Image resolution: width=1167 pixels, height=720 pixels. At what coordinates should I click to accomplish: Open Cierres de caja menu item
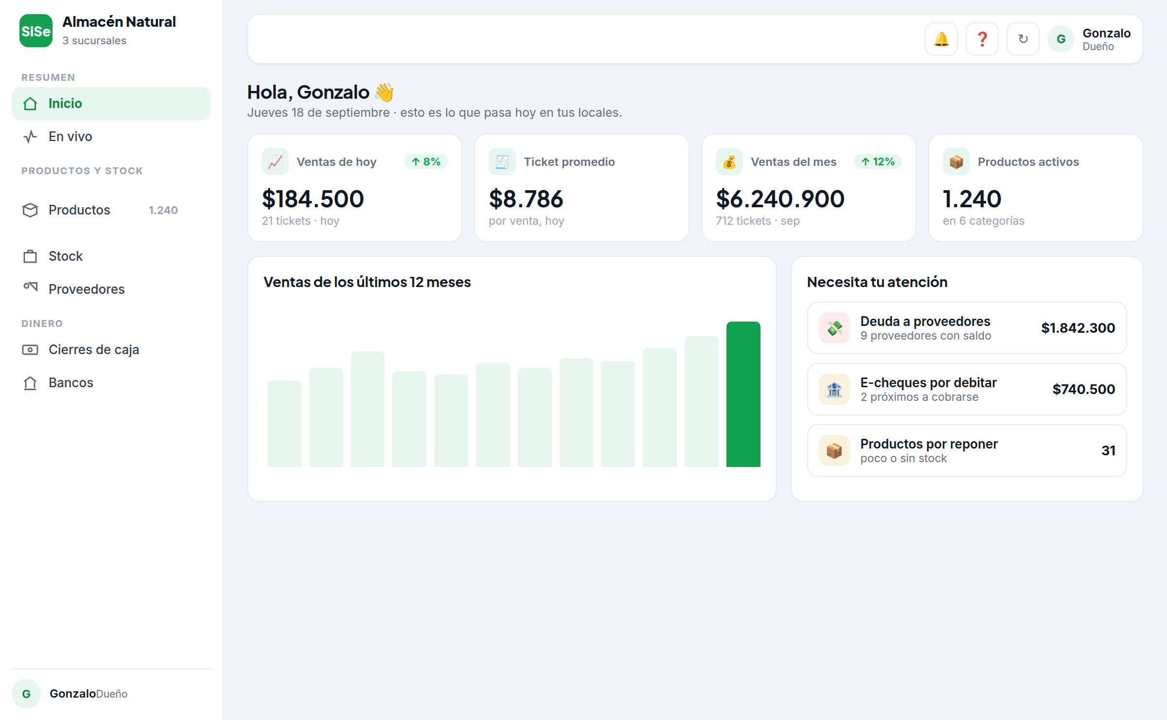[x=111, y=350]
